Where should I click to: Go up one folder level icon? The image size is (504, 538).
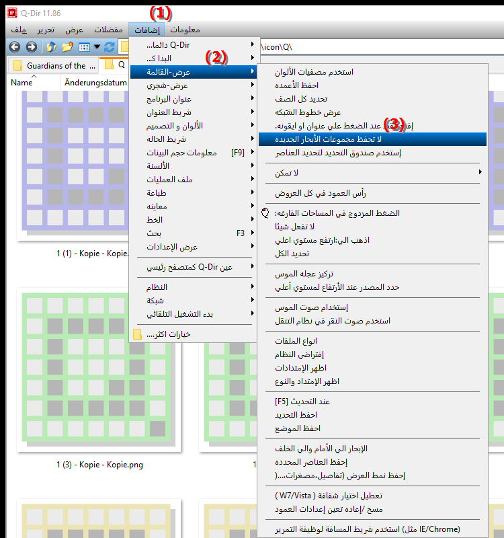pyautogui.click(x=52, y=46)
